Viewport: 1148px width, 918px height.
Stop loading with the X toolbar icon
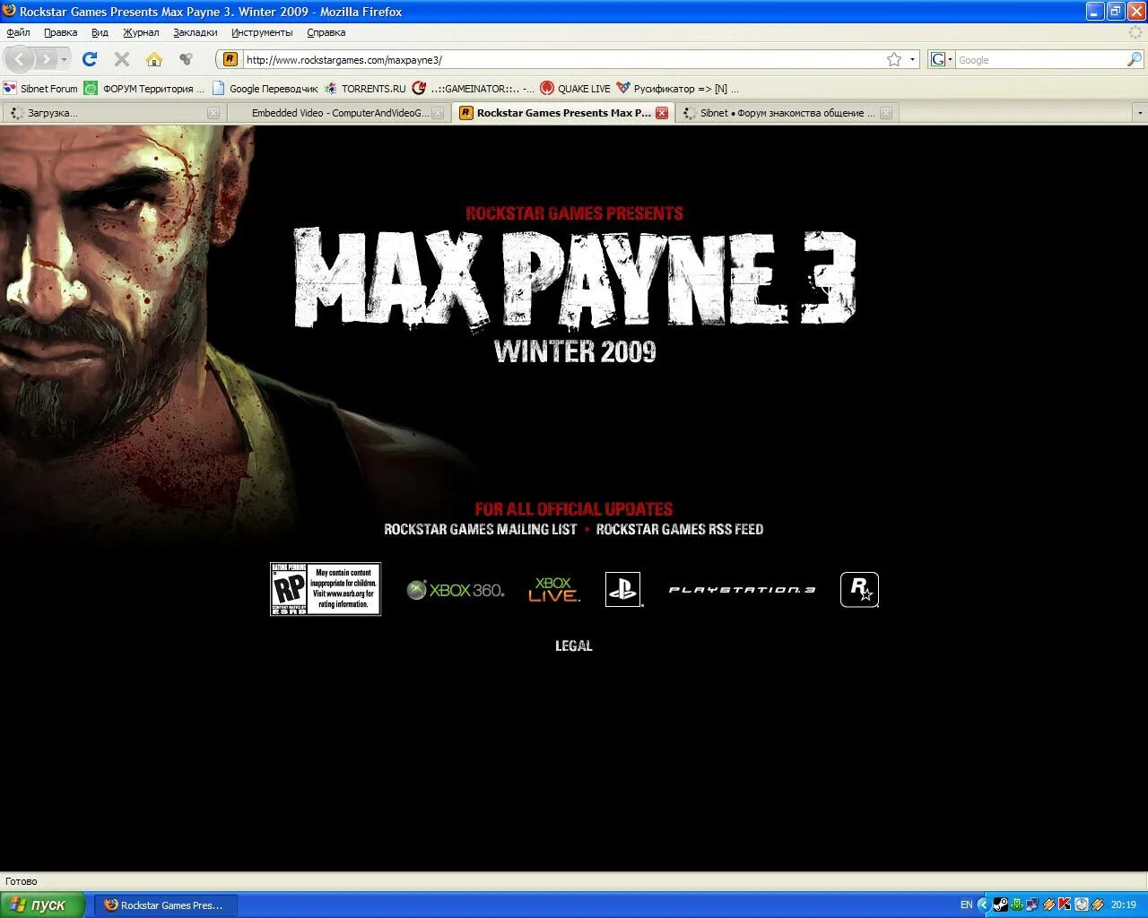click(122, 59)
